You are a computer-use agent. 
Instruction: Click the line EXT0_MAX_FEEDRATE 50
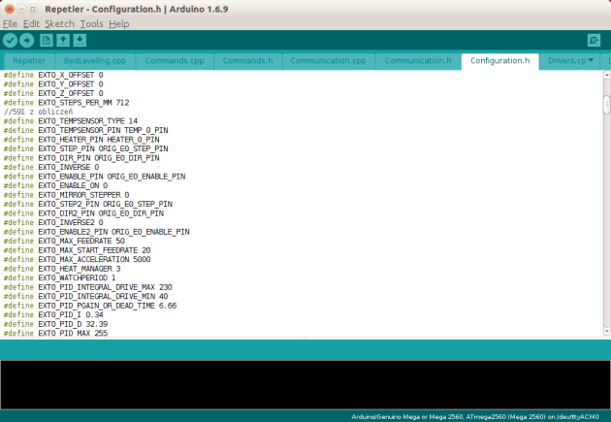tap(64, 241)
